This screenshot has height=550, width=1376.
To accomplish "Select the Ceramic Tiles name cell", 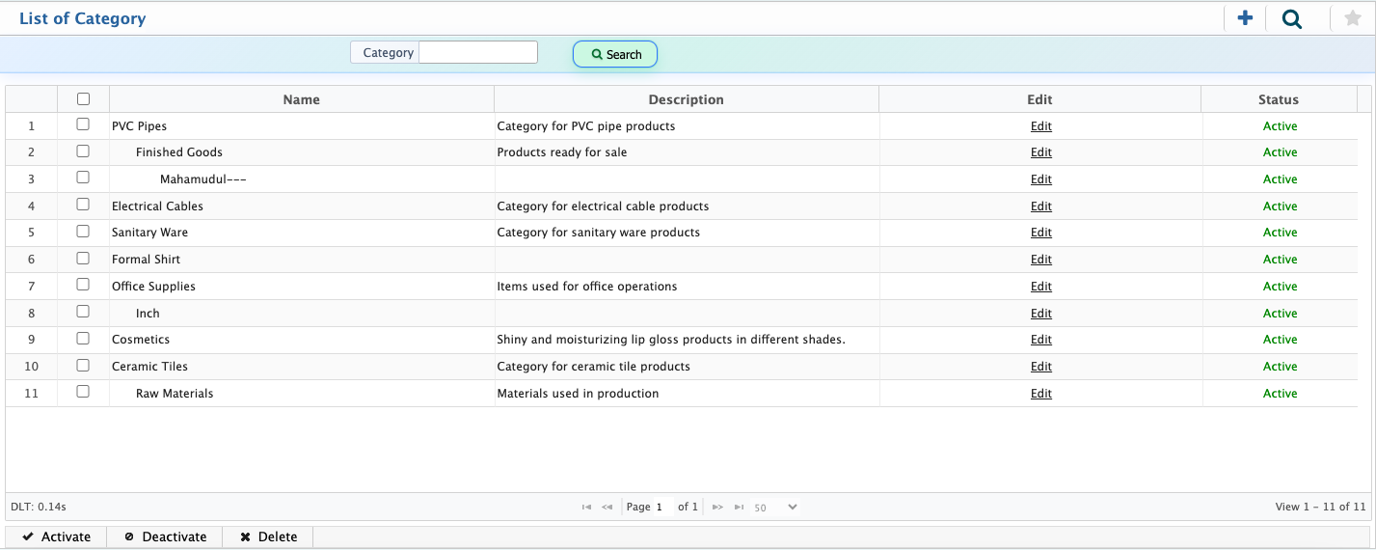I will coord(302,367).
